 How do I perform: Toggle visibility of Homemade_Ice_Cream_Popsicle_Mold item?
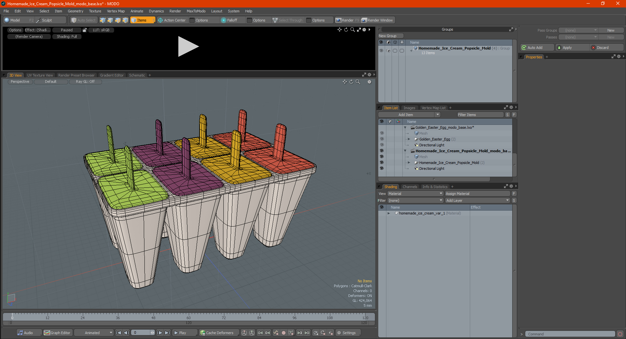[x=382, y=163]
